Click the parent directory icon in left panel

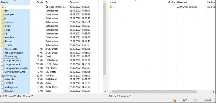coord(2,7)
